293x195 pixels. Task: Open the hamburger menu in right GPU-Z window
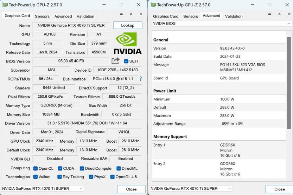(x=289, y=14)
